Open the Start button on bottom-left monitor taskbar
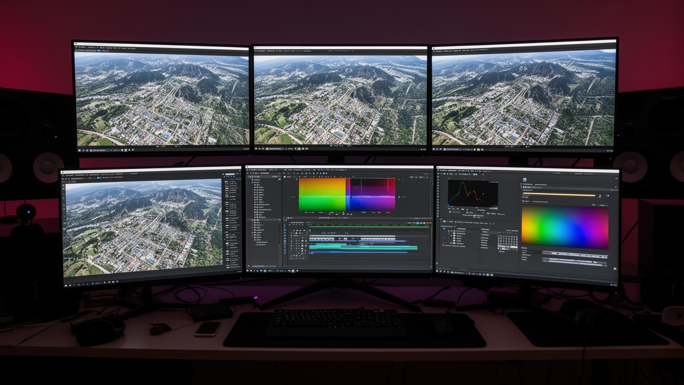This screenshot has height=385, width=684. coord(66,286)
